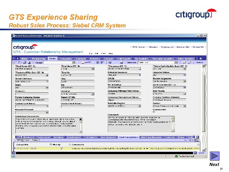Open the Summary view tab
Image resolution: width=229 pixels, height=172 pixels.
pyautogui.click(x=29, y=137)
